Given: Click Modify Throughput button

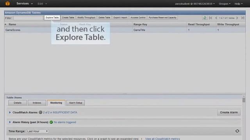Looking at the screenshot, I should coord(86,17).
